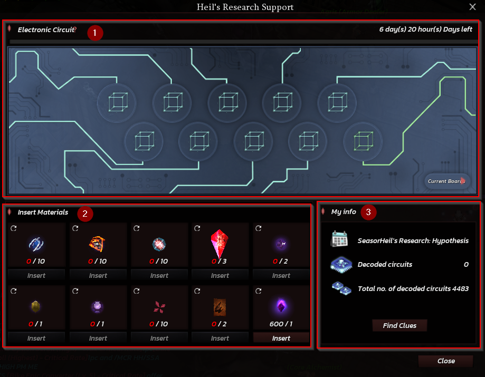Select the first cube slot in the top circuit row
This screenshot has height=377, width=485.
coord(117,102)
